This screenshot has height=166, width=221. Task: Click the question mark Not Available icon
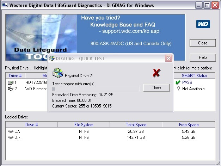pos(178,89)
